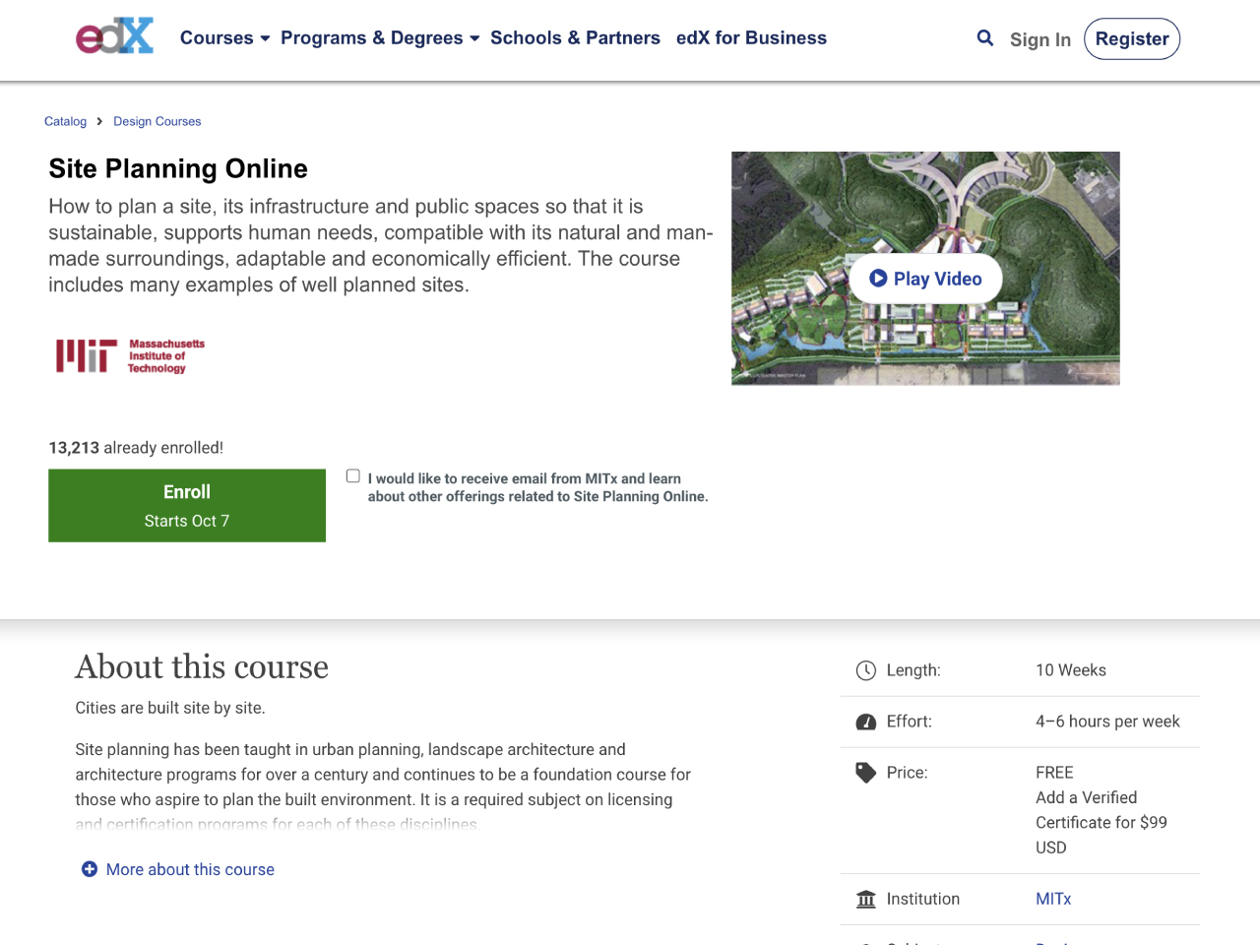Click the edX logo
This screenshot has height=945, width=1260.
115,36
